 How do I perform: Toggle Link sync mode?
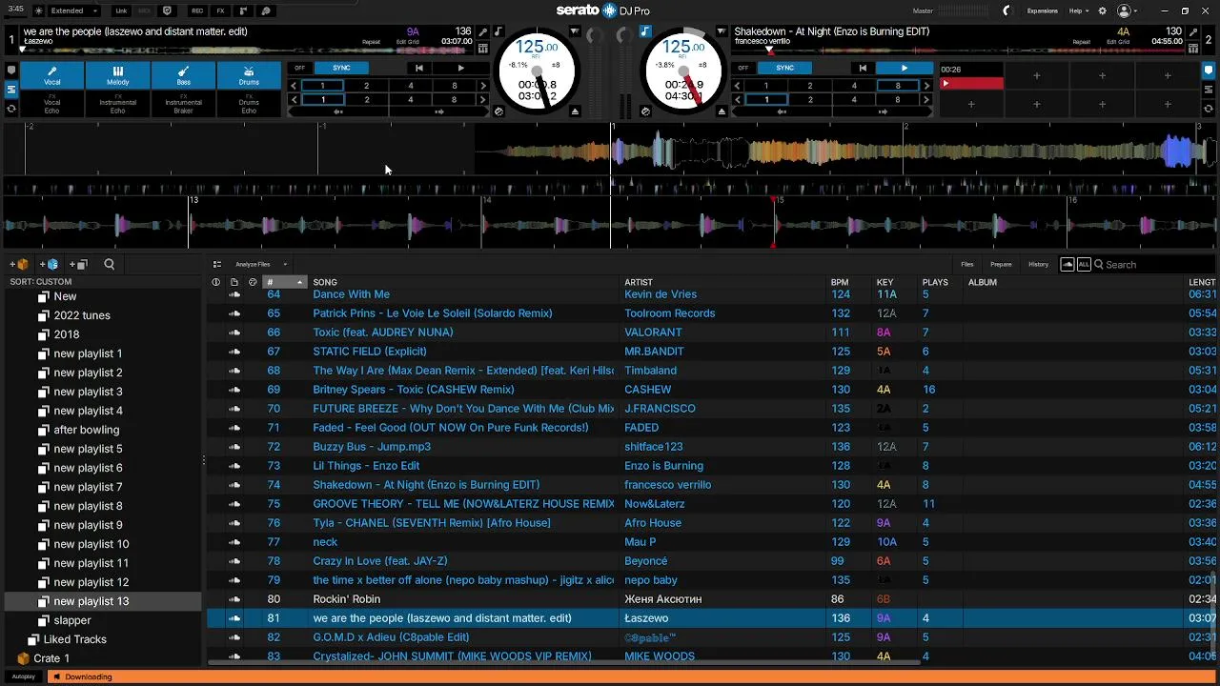121,10
